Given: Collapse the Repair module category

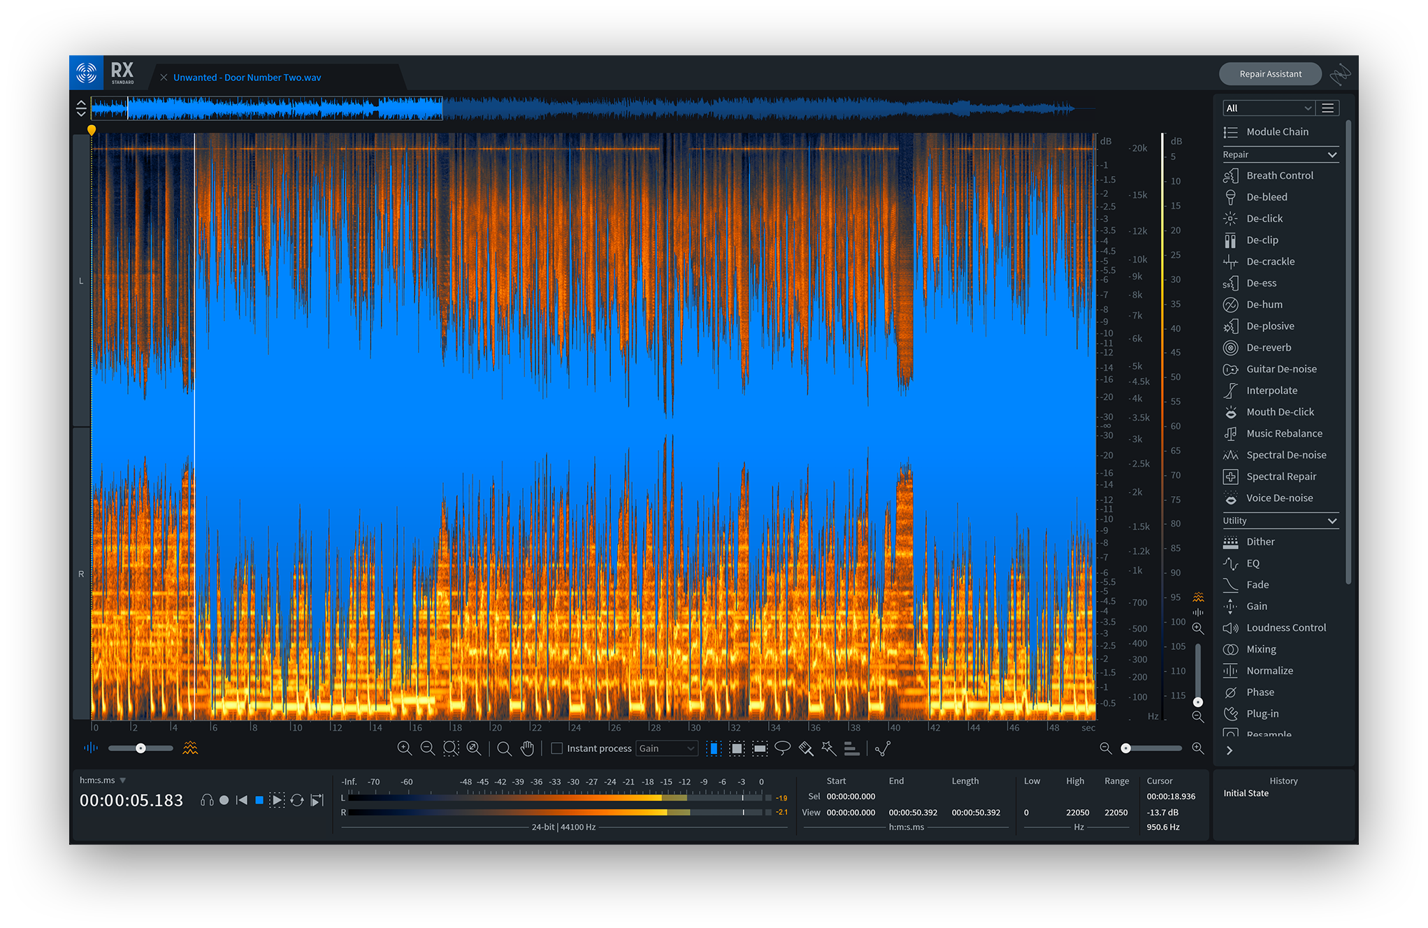Looking at the screenshot, I should [x=1332, y=154].
